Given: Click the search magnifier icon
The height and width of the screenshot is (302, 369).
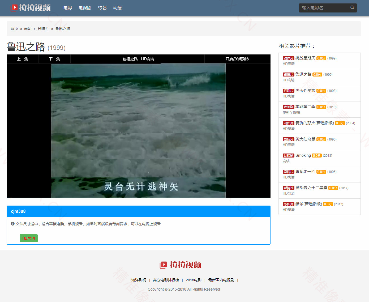Looking at the screenshot, I should click(352, 8).
